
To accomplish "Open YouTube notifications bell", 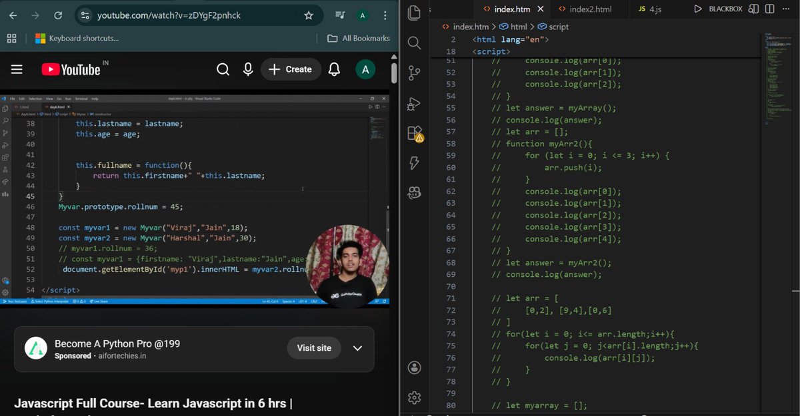I will tap(335, 69).
